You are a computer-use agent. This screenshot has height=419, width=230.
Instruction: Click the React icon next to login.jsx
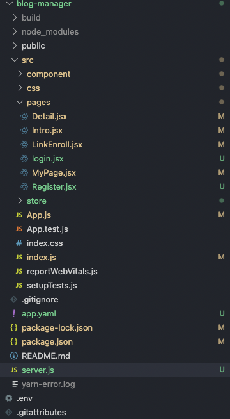point(24,159)
